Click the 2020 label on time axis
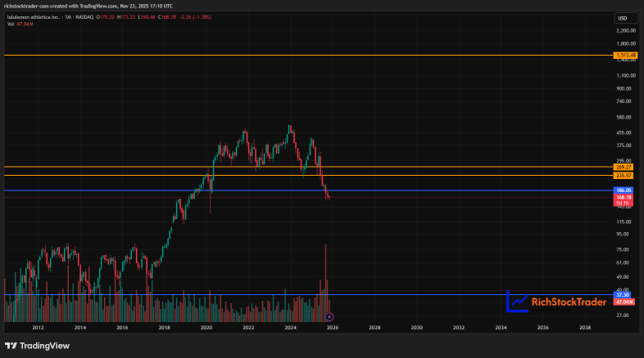The width and height of the screenshot is (644, 358). click(206, 328)
